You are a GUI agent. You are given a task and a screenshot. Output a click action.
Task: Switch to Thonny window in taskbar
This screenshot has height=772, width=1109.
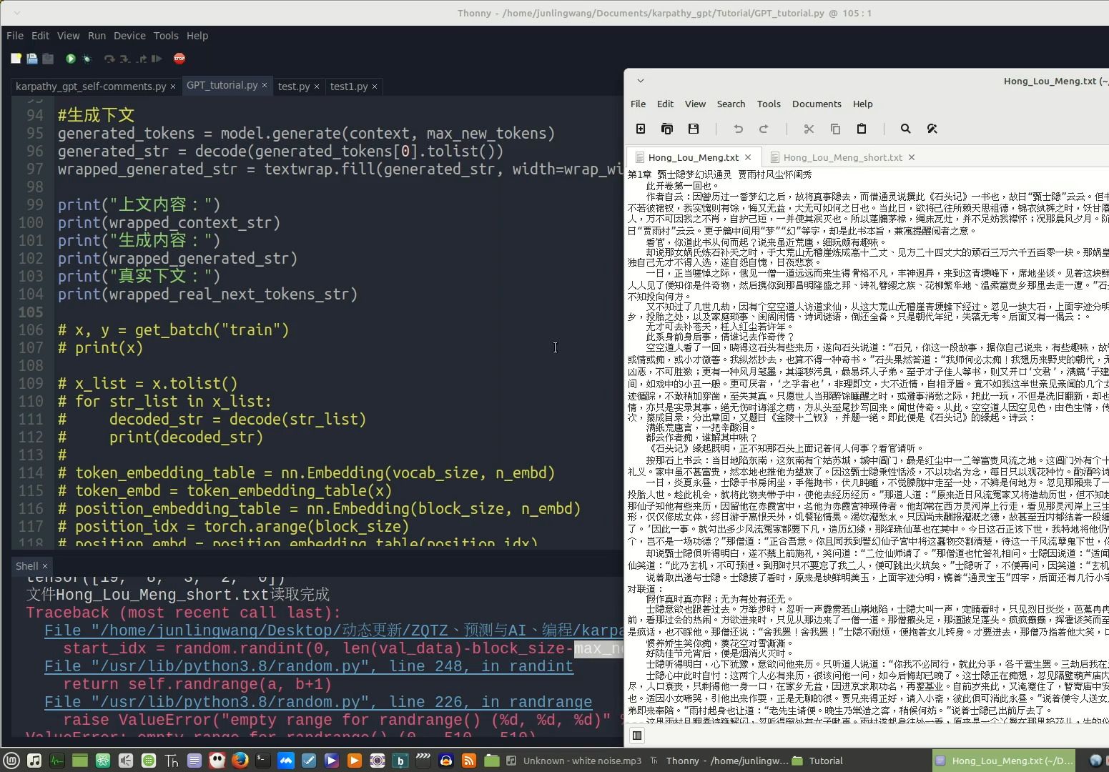[x=721, y=761]
